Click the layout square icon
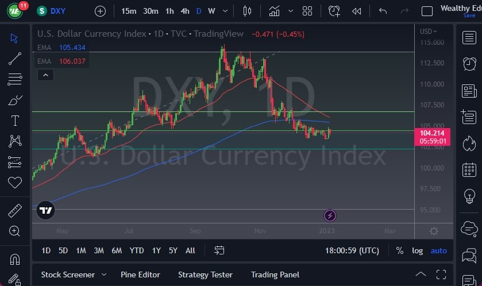 427,11
